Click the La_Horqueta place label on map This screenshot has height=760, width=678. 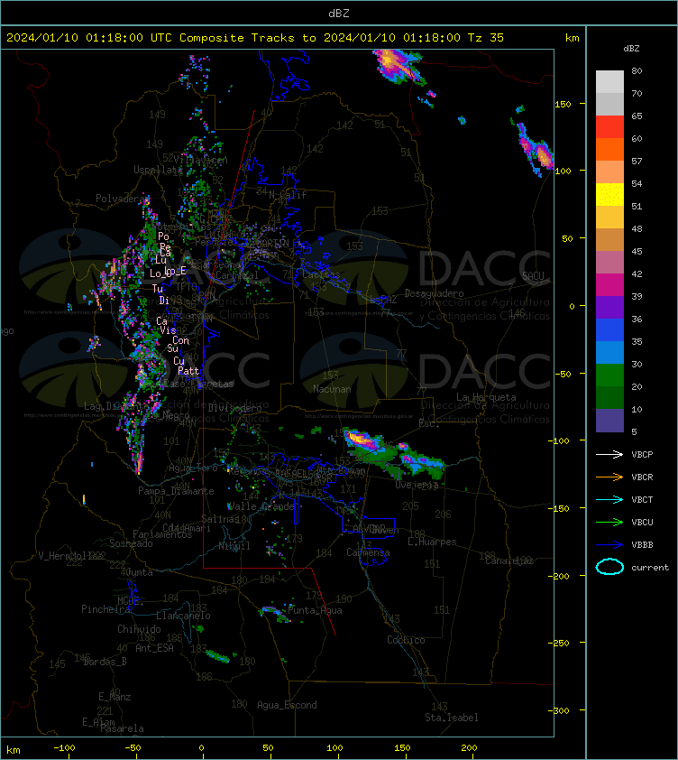tap(486, 397)
